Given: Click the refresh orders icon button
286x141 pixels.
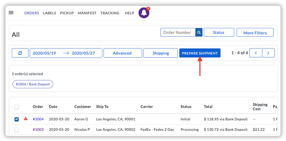Looking at the screenshot, I should pos(20,53).
